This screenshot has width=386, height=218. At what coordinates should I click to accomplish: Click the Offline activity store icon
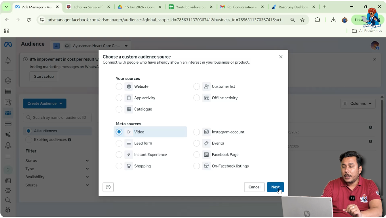[x=206, y=98]
